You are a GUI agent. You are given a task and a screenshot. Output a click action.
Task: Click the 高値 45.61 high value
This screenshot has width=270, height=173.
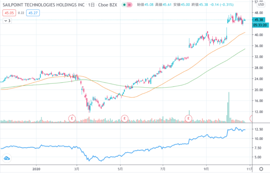(163, 4)
